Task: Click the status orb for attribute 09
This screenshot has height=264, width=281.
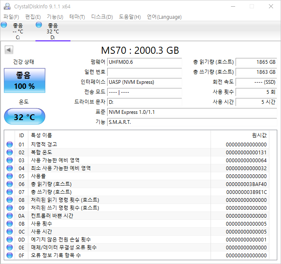Action: click(10, 208)
